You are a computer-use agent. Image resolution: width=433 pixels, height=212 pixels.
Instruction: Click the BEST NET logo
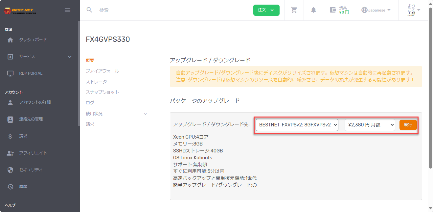click(x=20, y=10)
